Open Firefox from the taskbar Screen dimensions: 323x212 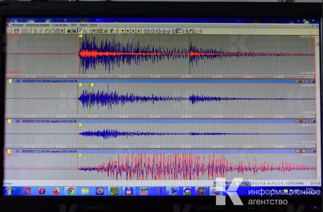[x=56, y=191]
